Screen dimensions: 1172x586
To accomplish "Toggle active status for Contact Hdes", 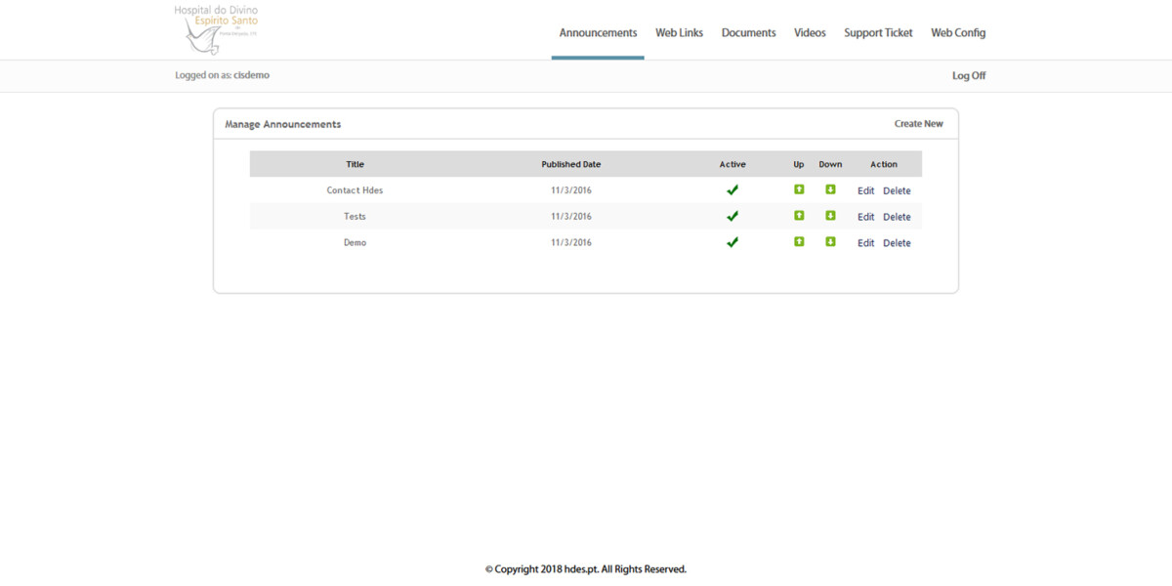I will [x=732, y=189].
